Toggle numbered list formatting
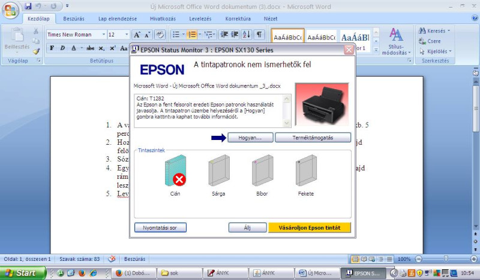 pyautogui.click(x=192, y=34)
